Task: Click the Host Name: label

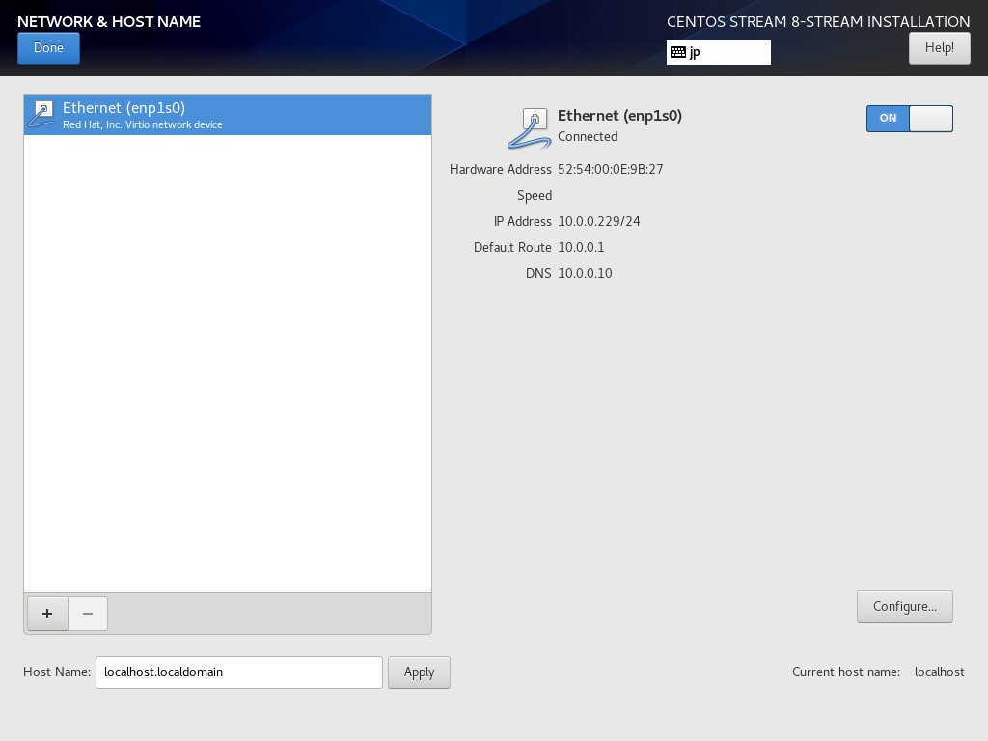Action: pos(57,672)
